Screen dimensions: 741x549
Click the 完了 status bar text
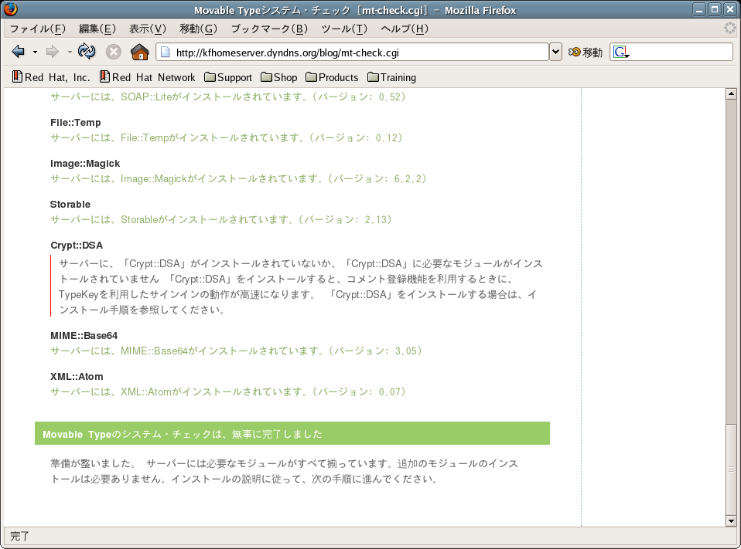click(19, 537)
